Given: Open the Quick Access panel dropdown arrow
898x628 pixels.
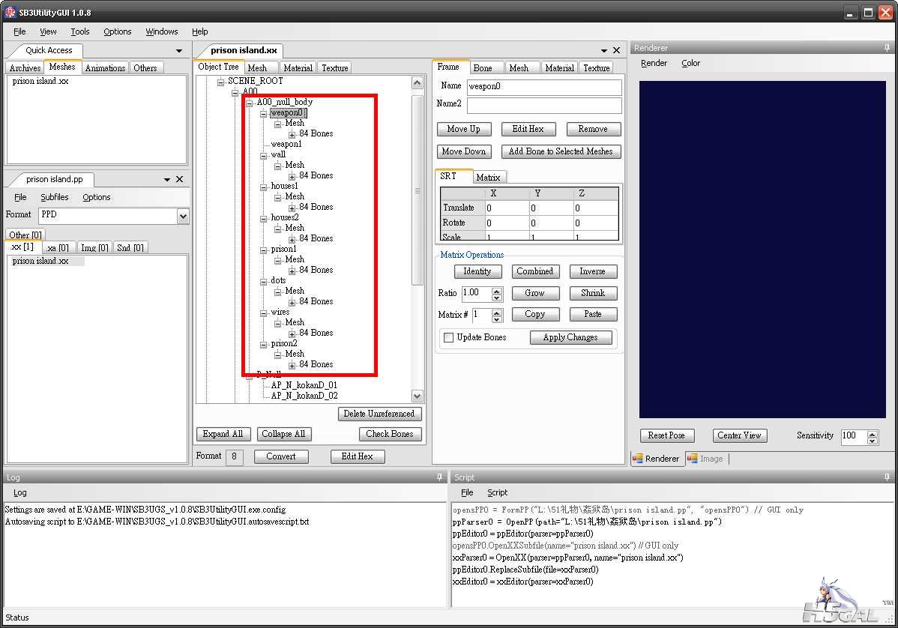Looking at the screenshot, I should [179, 51].
